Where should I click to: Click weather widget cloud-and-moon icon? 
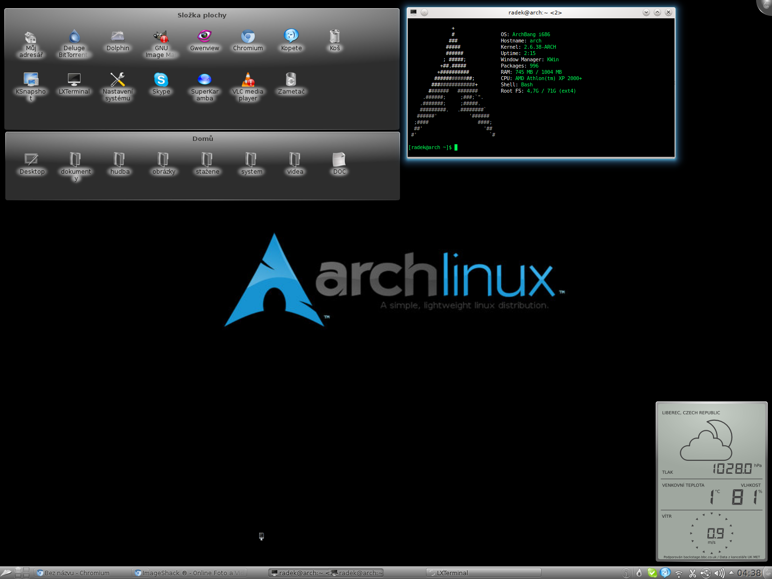[706, 440]
